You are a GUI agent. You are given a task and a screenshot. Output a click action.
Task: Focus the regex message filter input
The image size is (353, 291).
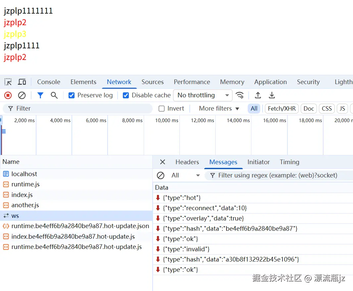tap(279, 175)
